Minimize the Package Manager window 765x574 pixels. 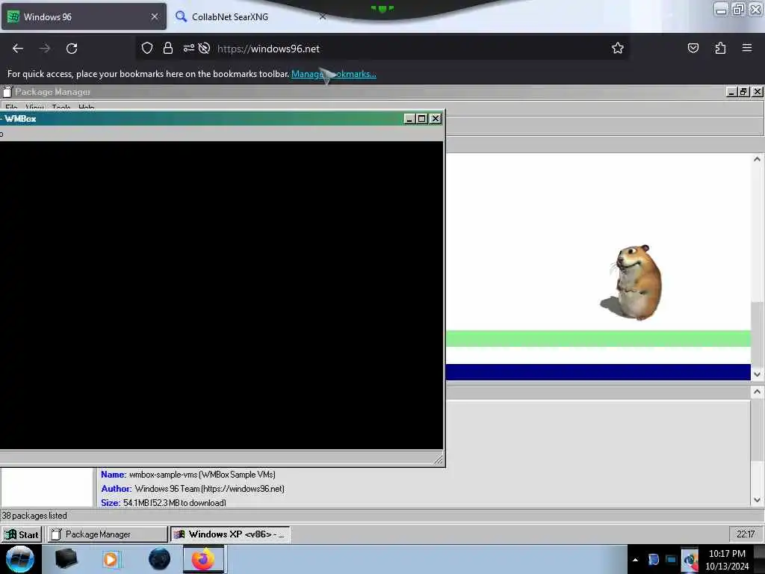coord(731,92)
